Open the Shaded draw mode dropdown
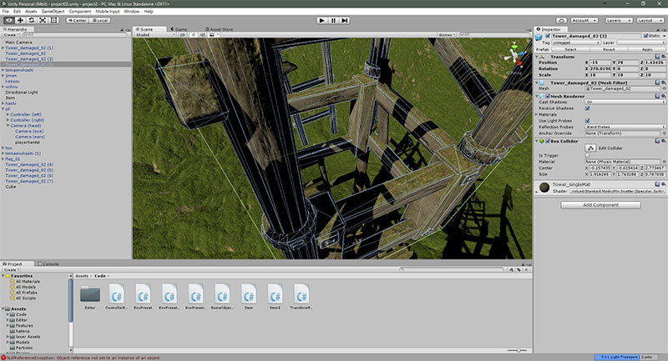 coord(155,35)
